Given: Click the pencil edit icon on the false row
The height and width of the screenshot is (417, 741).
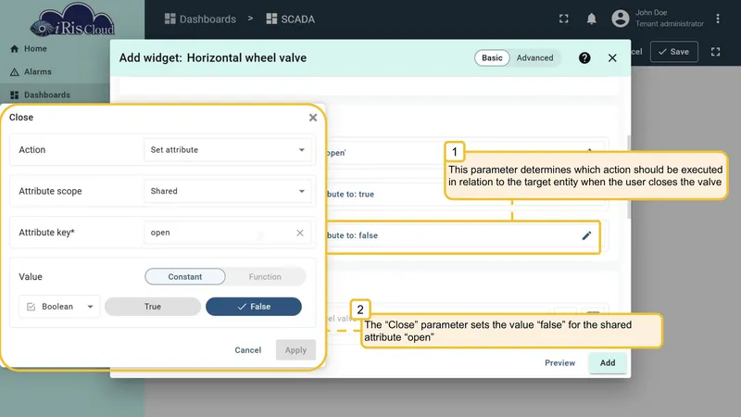Looking at the screenshot, I should 586,235.
